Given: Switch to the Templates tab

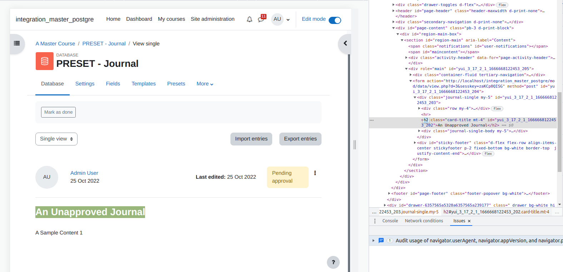Looking at the screenshot, I should coord(144,84).
